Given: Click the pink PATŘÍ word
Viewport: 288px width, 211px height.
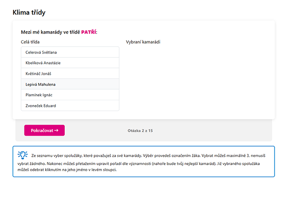Looking at the screenshot, I should tap(88, 32).
